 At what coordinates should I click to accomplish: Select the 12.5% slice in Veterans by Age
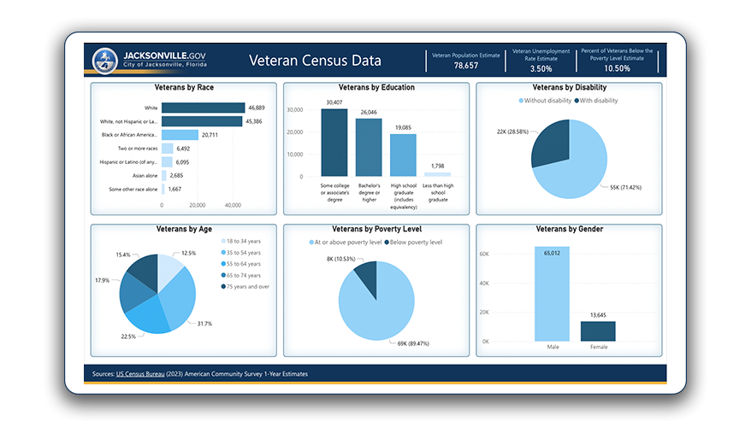click(168, 270)
